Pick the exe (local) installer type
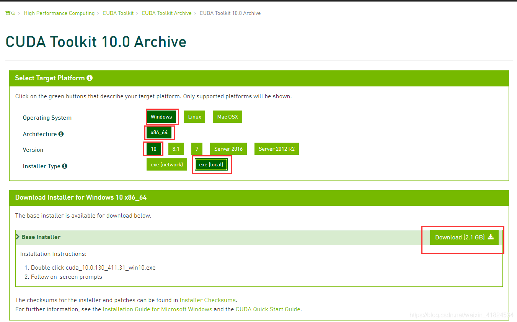The width and height of the screenshot is (517, 322). (211, 164)
